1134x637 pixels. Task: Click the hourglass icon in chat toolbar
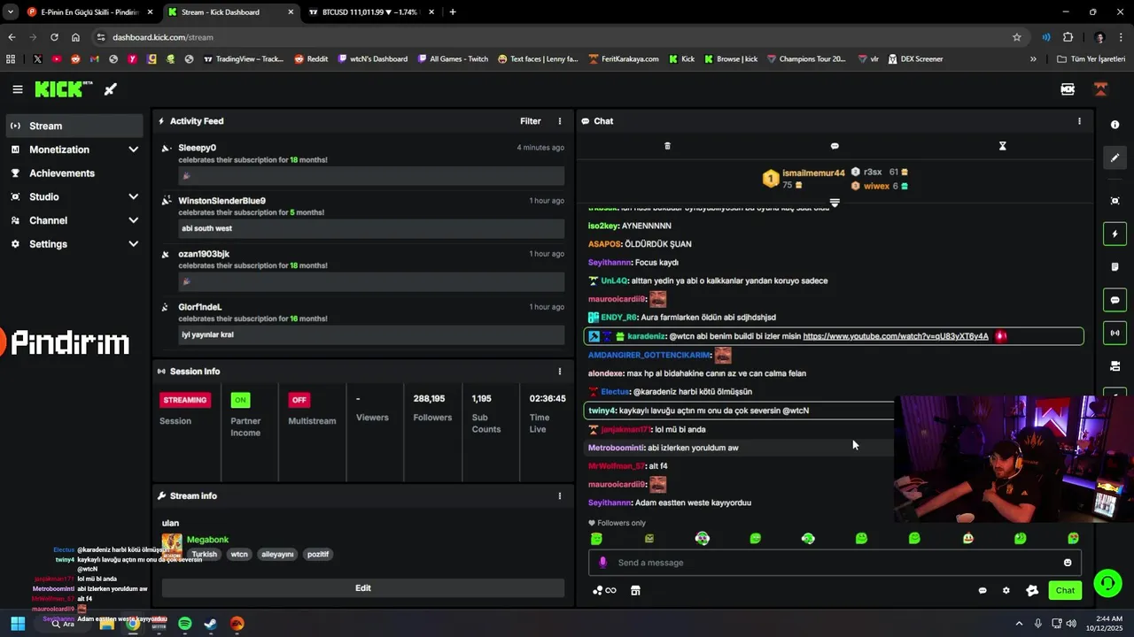(x=1003, y=146)
